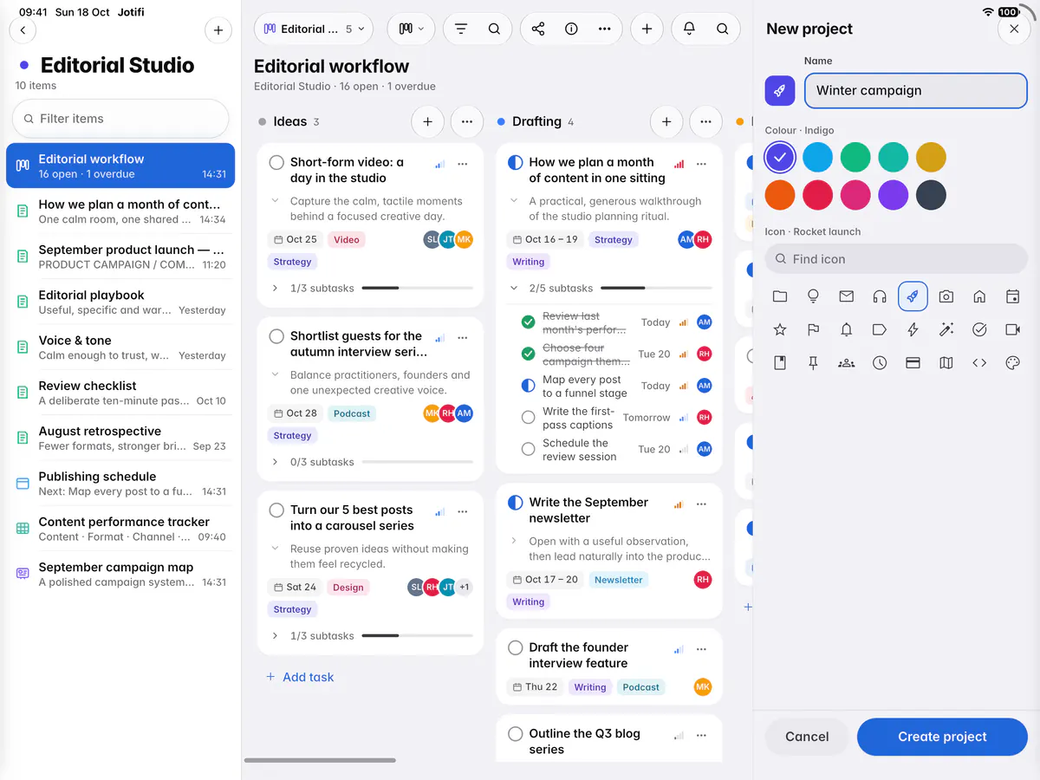
Task: Add a card to the Drafting column
Action: 666,122
